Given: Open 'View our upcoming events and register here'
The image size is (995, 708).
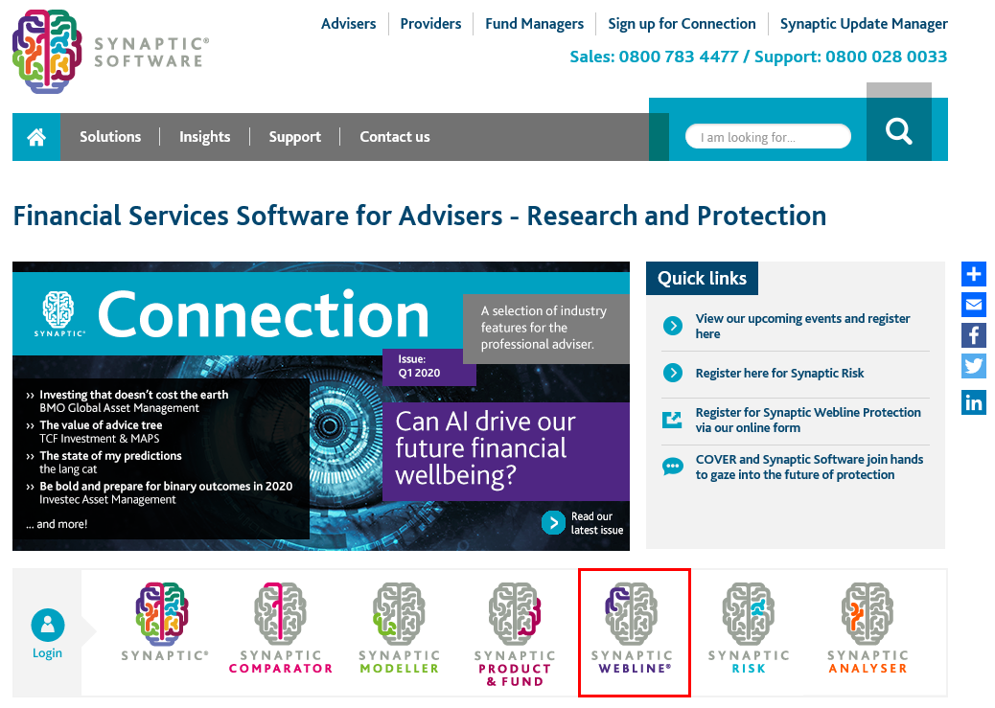Looking at the screenshot, I should [x=802, y=326].
